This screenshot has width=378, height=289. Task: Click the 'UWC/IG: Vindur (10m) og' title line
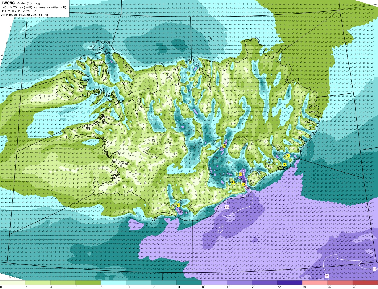[20, 3]
